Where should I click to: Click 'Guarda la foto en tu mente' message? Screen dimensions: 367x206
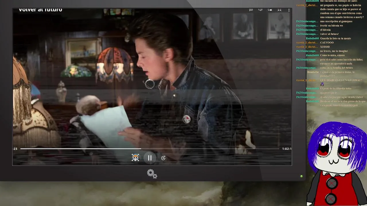point(335,38)
